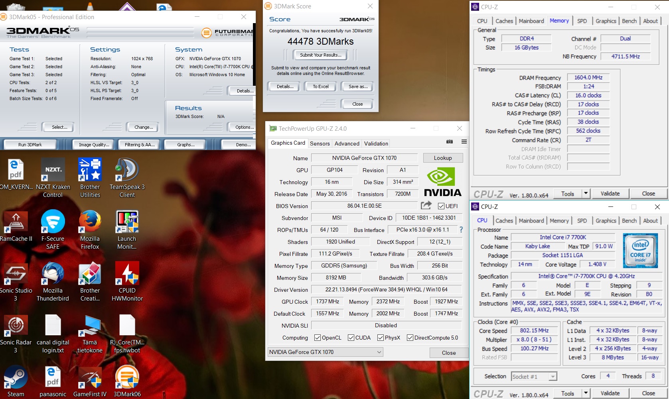
Task: Open SPD tab in upper CPU-Z
Action: coord(582,21)
